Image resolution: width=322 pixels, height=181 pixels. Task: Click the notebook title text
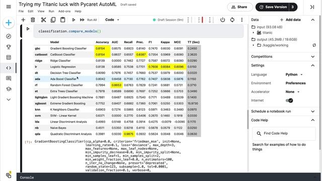click(x=67, y=5)
